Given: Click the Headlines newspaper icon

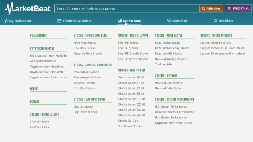Looking at the screenshot, I should (x=215, y=21).
